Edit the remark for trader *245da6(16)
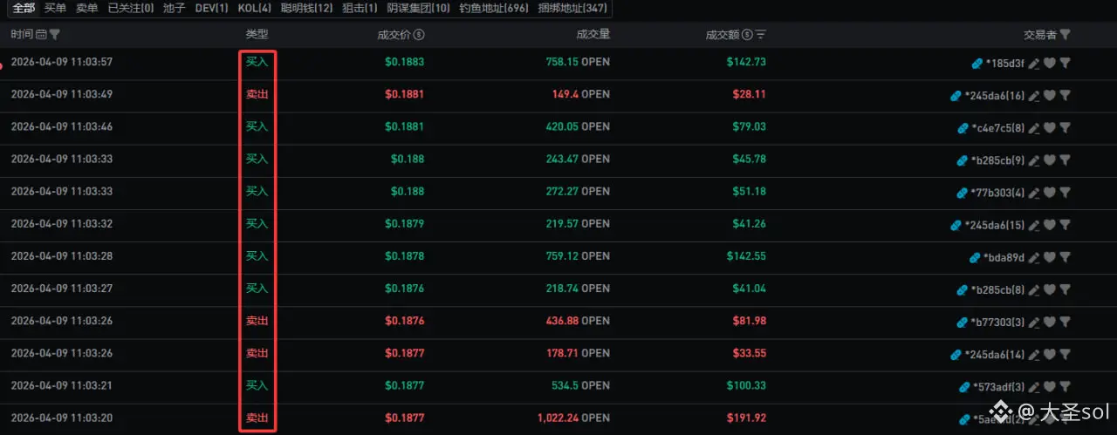The image size is (1117, 435). pos(1034,95)
